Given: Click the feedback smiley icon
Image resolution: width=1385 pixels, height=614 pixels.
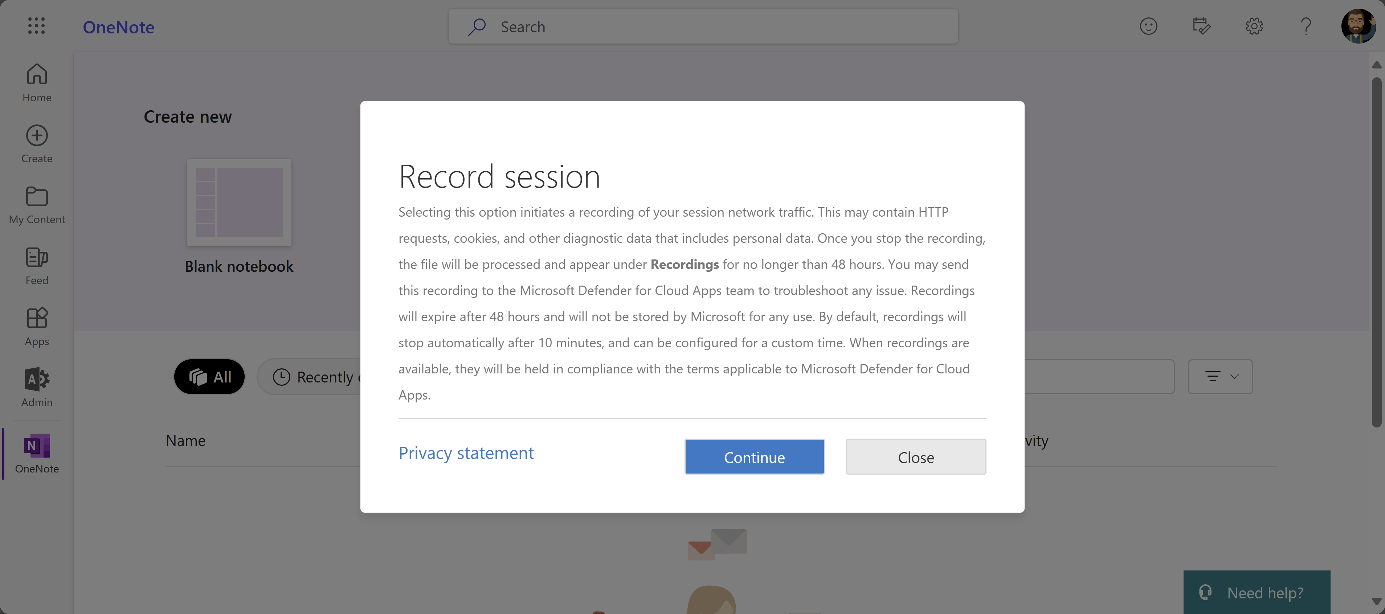Looking at the screenshot, I should (x=1148, y=26).
